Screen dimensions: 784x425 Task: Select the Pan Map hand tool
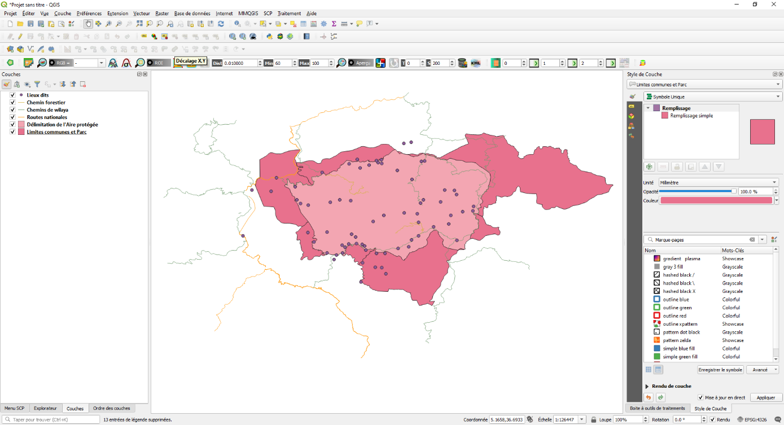point(88,24)
